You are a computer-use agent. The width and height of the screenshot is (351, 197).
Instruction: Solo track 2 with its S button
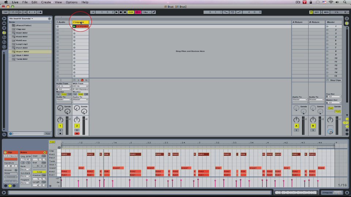coord(77,130)
